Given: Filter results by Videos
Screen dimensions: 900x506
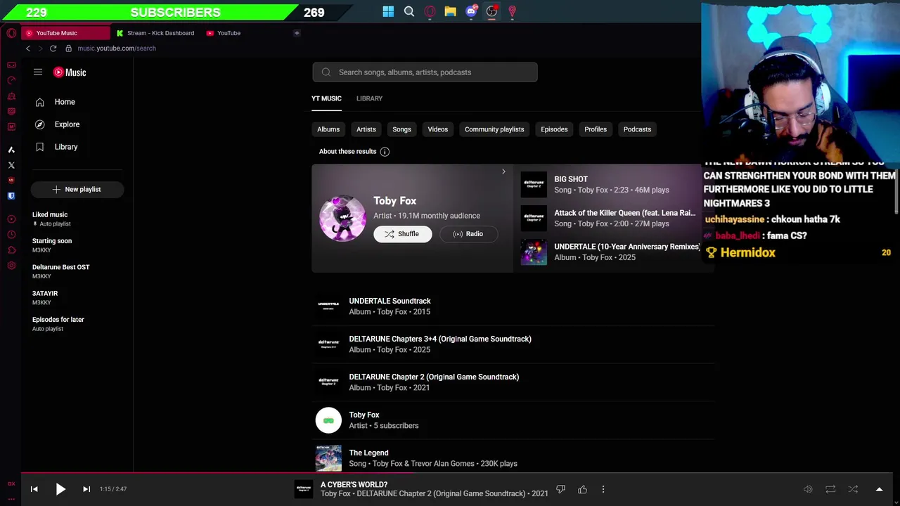Looking at the screenshot, I should (437, 129).
